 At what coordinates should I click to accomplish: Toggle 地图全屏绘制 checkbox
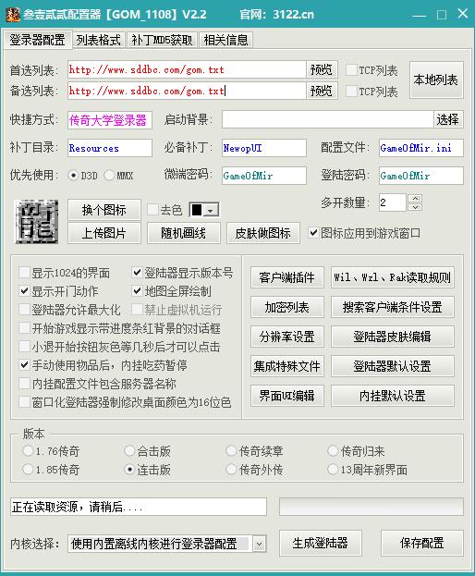click(x=137, y=291)
